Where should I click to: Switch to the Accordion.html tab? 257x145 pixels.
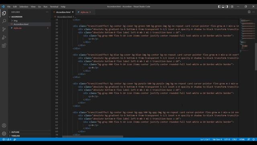tap(63, 12)
